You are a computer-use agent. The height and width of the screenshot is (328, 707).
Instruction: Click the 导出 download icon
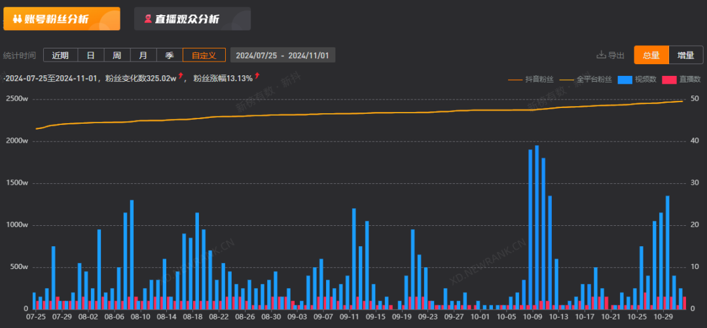[x=601, y=56]
